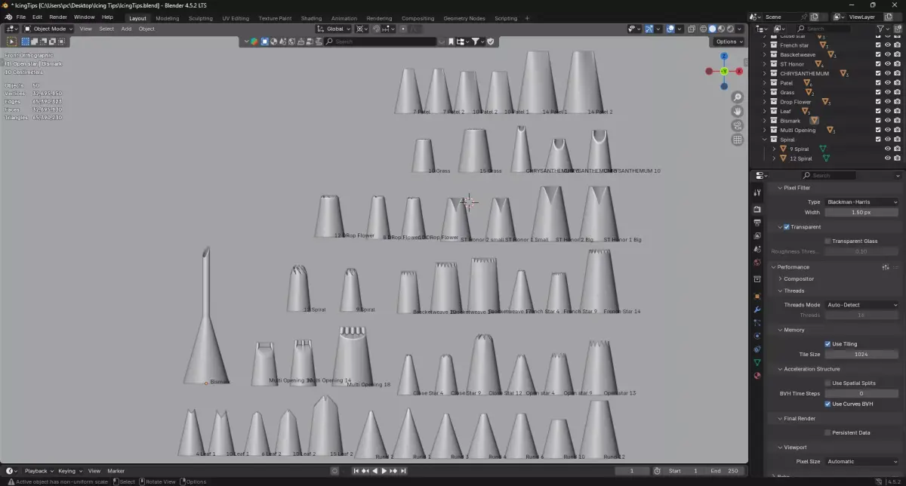Viewport: 906px width, 486px height.
Task: Click the Bismark mesh data icon
Action: [x=814, y=121]
